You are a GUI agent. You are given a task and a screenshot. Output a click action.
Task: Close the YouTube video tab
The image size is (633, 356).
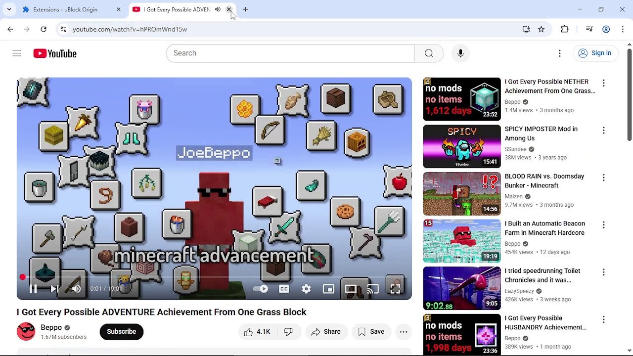pos(229,9)
